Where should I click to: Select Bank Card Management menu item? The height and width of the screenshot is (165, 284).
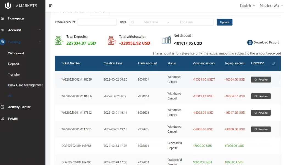click(25, 85)
